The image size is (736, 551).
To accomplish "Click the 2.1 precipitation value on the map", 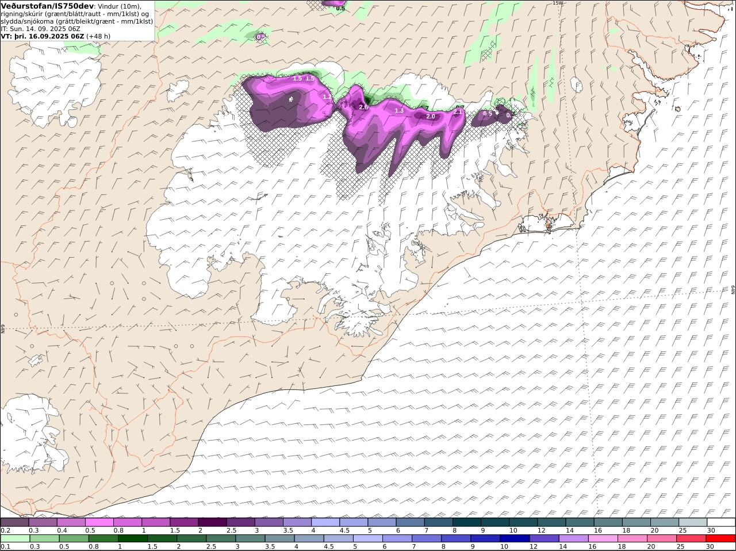I will (x=458, y=112).
